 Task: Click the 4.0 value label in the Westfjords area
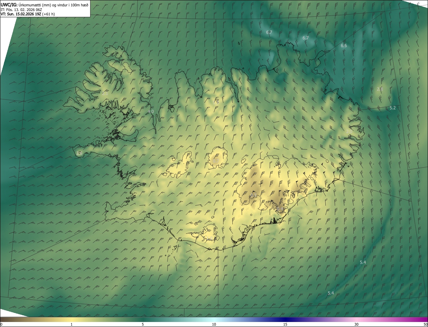pyautogui.click(x=151, y=111)
